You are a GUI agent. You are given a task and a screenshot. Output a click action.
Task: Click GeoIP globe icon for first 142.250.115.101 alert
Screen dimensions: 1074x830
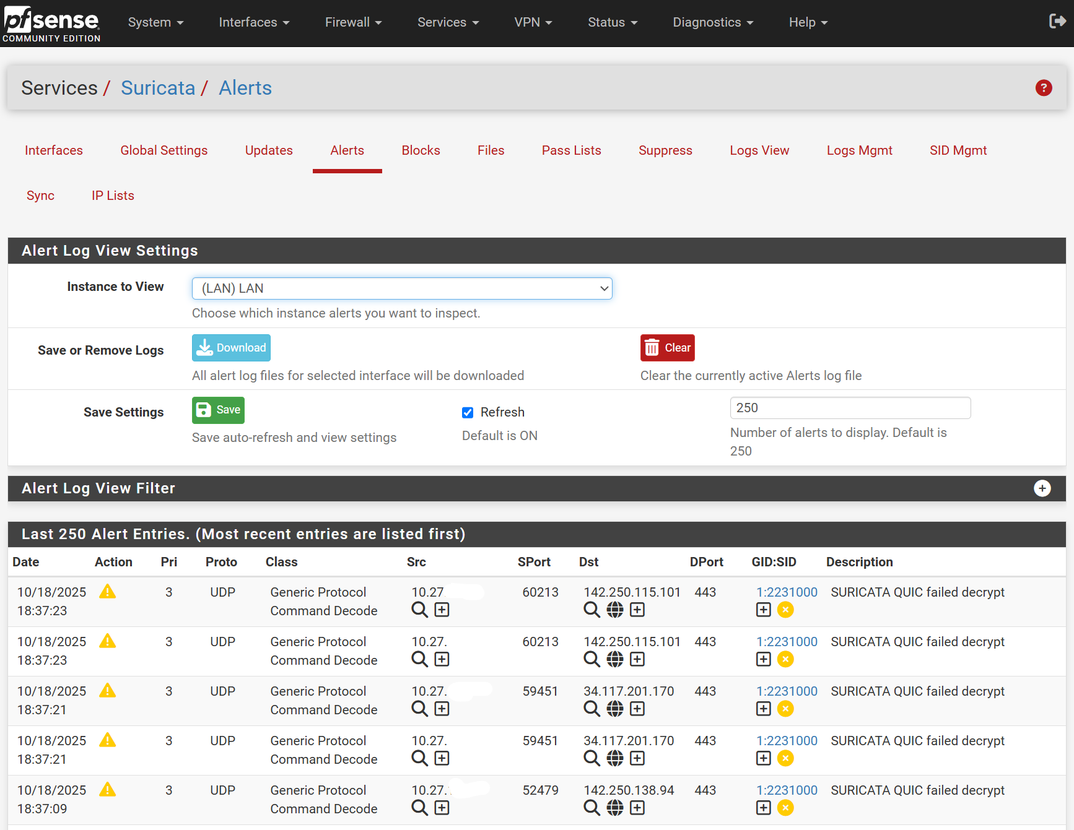click(x=614, y=610)
